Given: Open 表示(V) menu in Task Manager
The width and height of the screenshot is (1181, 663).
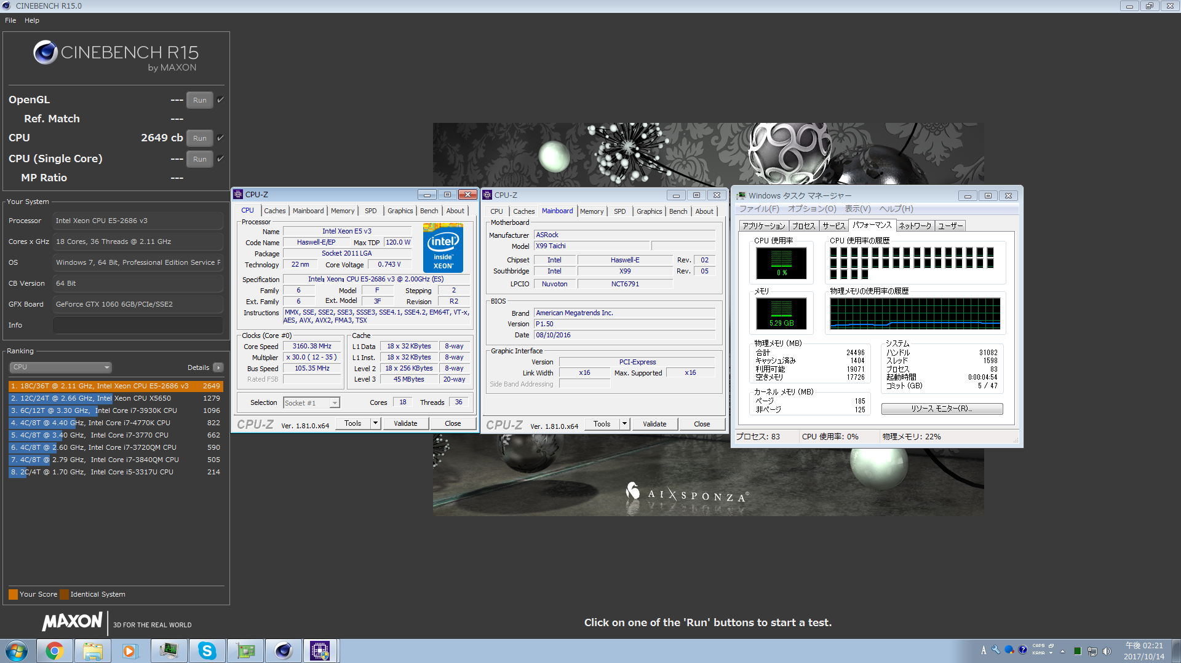Looking at the screenshot, I should tap(857, 209).
